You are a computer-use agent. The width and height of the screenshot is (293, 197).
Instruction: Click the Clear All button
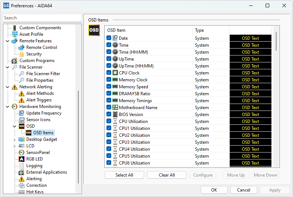tap(166, 175)
